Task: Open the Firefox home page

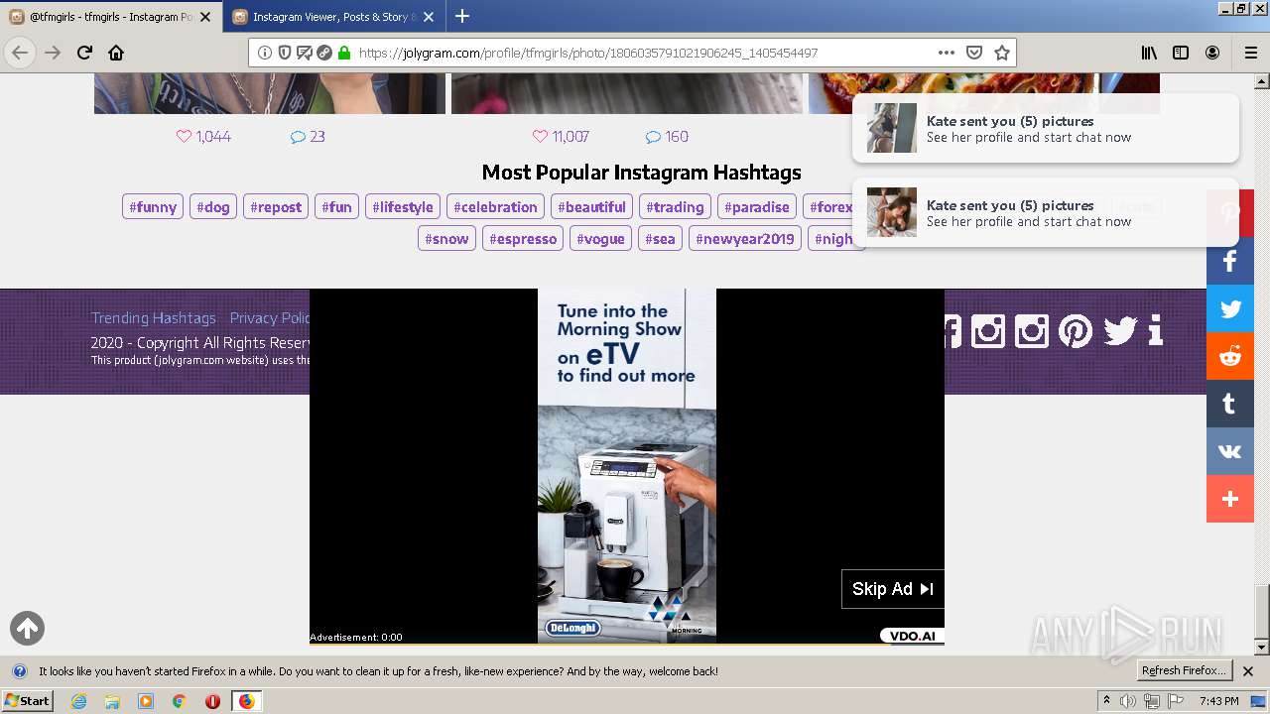Action: [116, 53]
